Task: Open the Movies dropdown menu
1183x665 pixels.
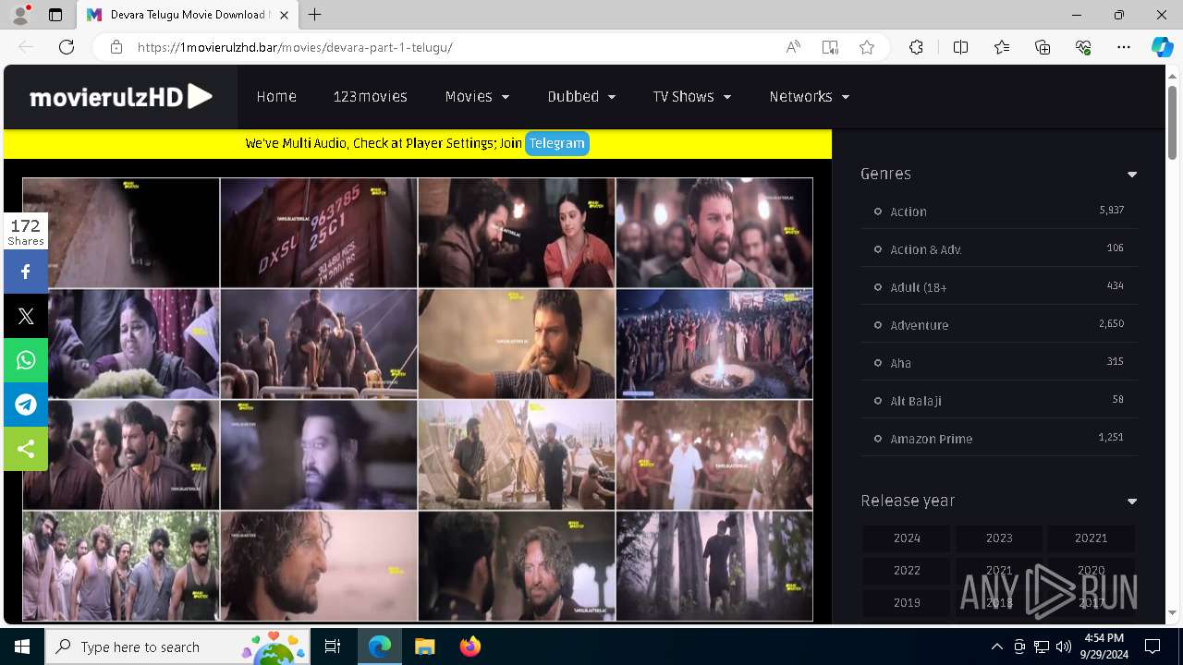Action: click(x=477, y=96)
